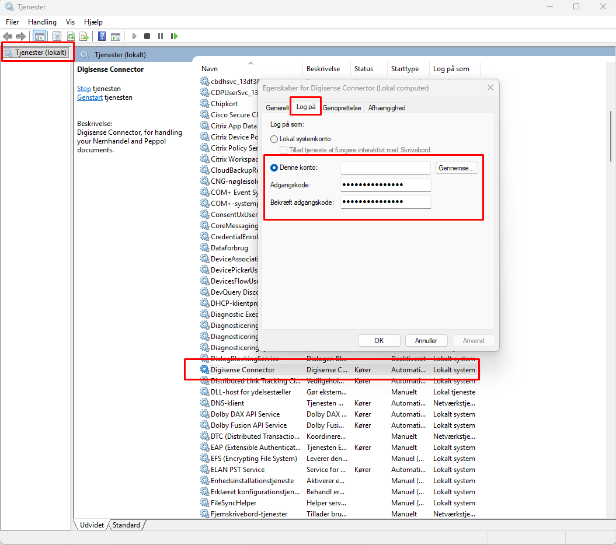This screenshot has width=616, height=545.
Task: Close the Egenskaber dialog with X
Action: coord(490,88)
